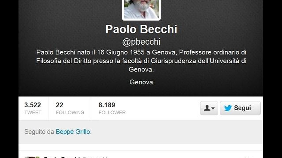Click the Genova location text

pos(141,82)
